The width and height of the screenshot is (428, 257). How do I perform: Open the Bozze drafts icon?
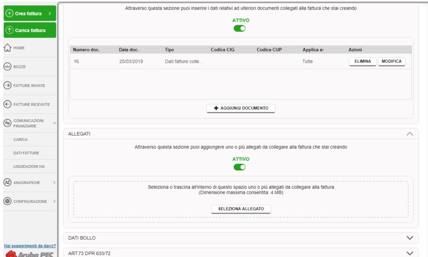pos(7,67)
